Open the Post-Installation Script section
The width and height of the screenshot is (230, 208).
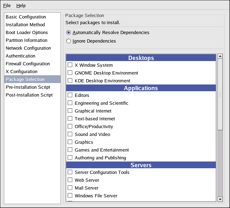[29, 95]
